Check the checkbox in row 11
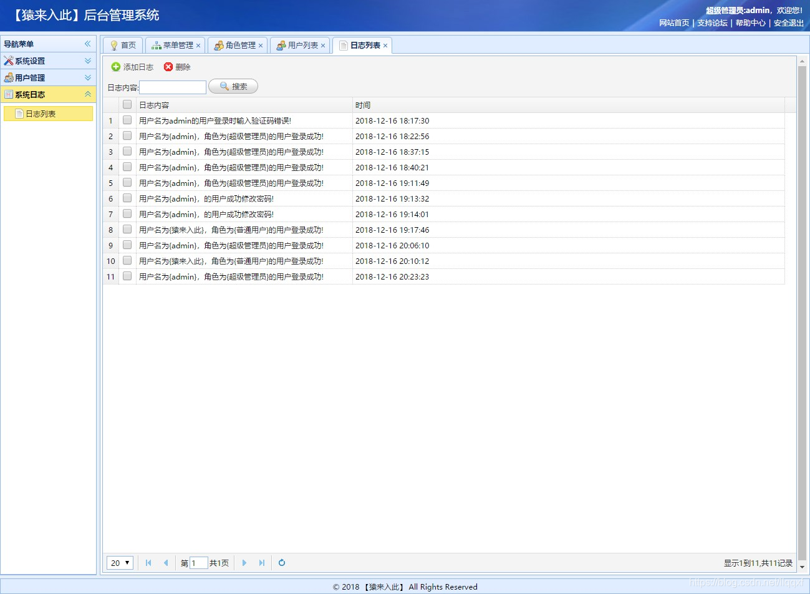The width and height of the screenshot is (810, 594). (127, 276)
